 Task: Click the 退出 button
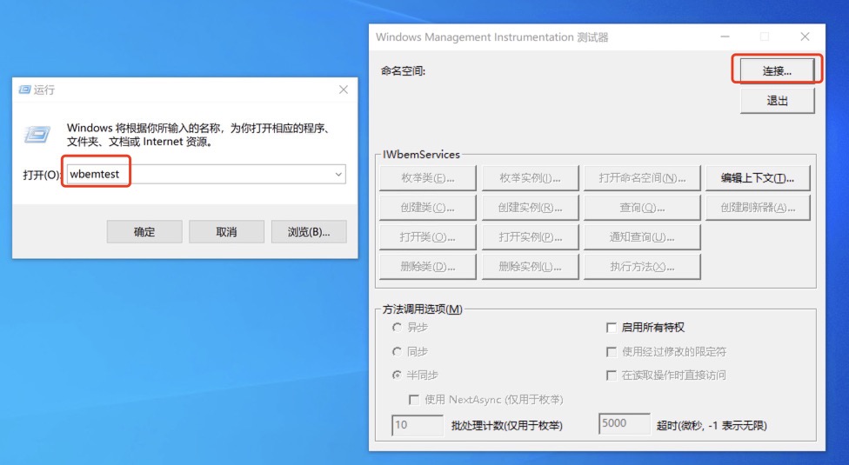pos(777,101)
